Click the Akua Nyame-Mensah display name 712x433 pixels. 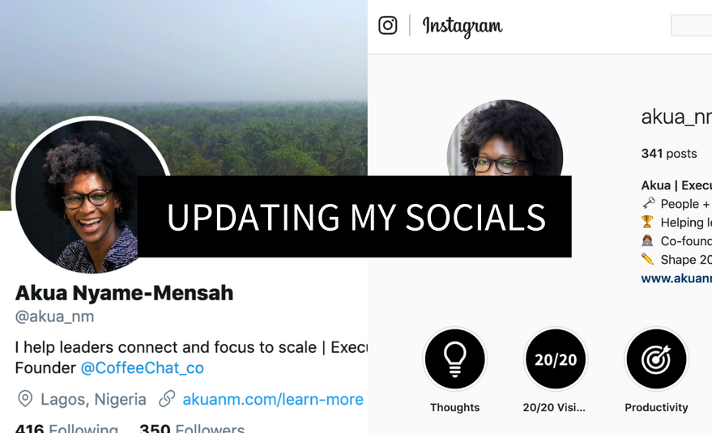click(124, 293)
